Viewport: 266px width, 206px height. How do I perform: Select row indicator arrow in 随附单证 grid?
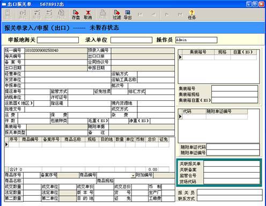tap(180, 116)
